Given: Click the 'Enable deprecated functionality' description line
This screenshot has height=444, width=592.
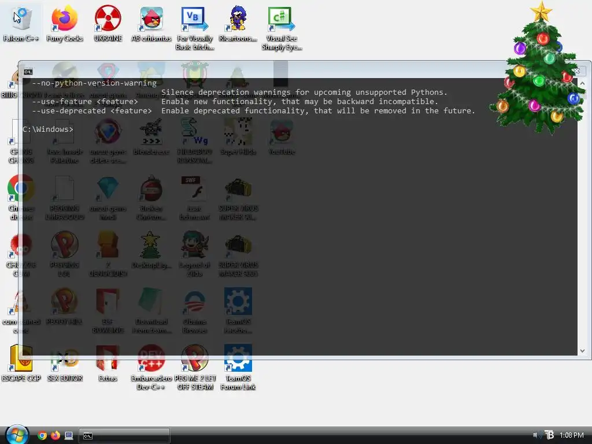Looking at the screenshot, I should click(319, 110).
